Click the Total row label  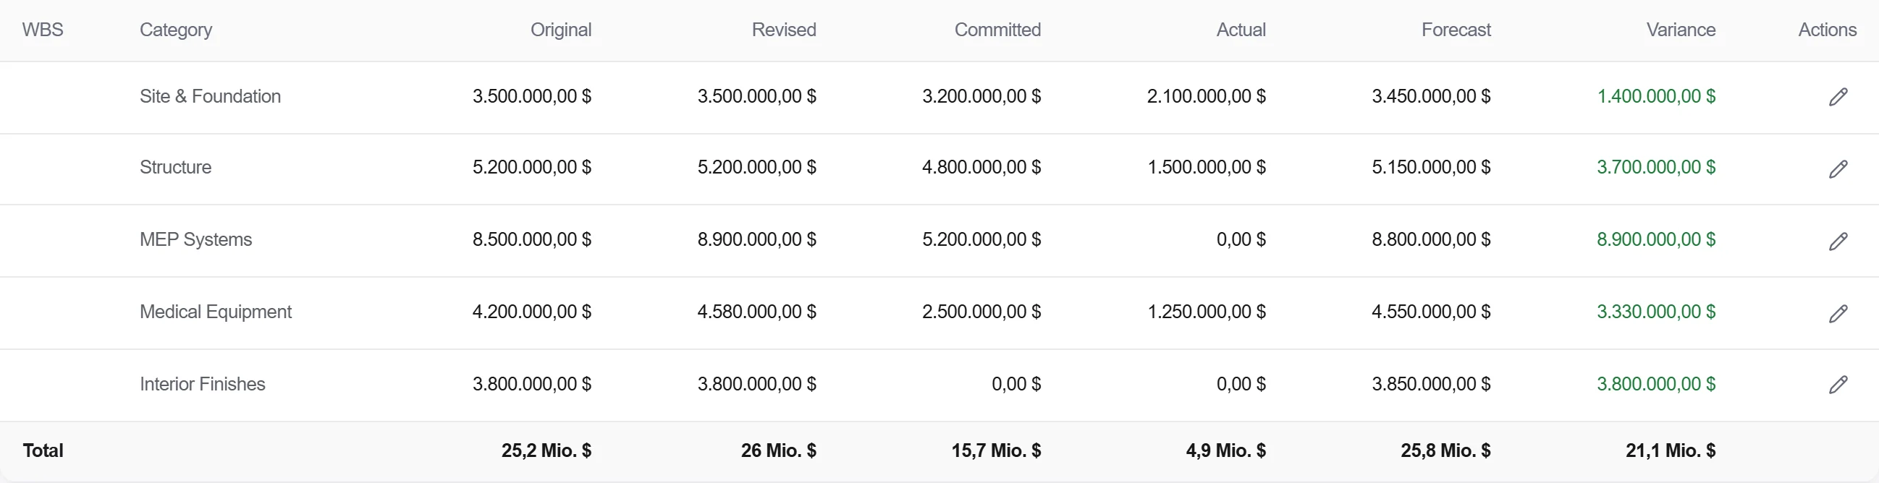(43, 450)
